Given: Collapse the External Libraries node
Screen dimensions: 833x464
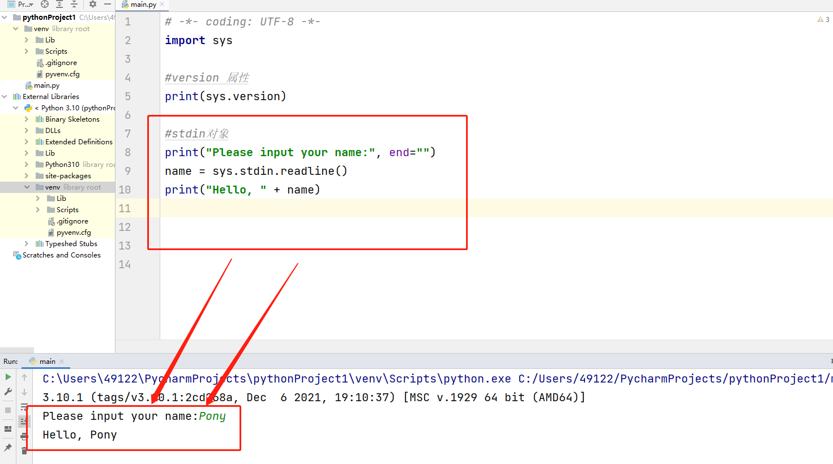Looking at the screenshot, I should (5, 97).
